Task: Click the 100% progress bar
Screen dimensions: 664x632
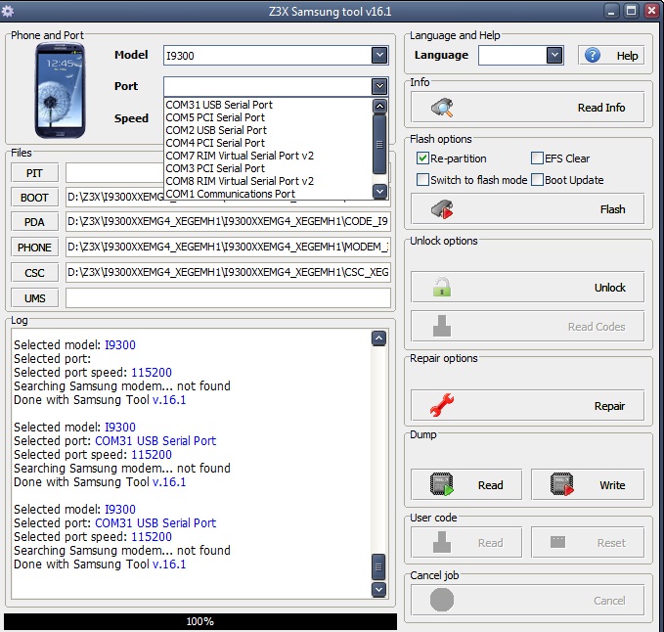Action: click(200, 621)
